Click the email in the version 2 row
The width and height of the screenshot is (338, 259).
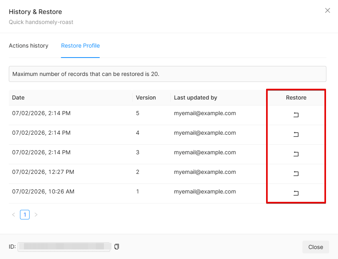point(205,172)
